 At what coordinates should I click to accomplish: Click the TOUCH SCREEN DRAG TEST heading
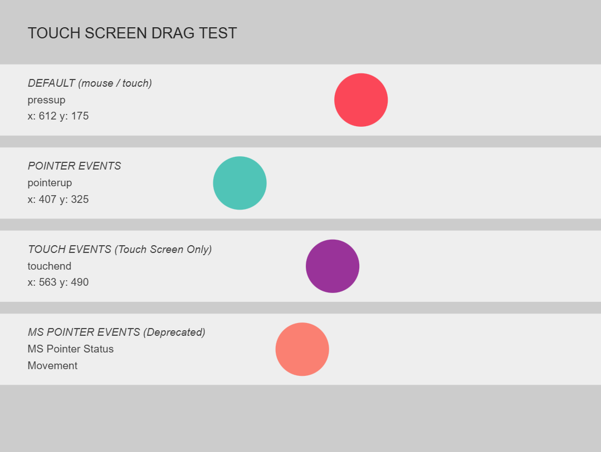pyautogui.click(x=132, y=33)
